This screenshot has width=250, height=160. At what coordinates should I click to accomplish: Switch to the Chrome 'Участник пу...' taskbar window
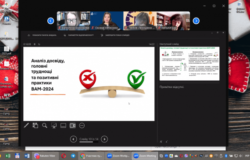(x=91, y=156)
